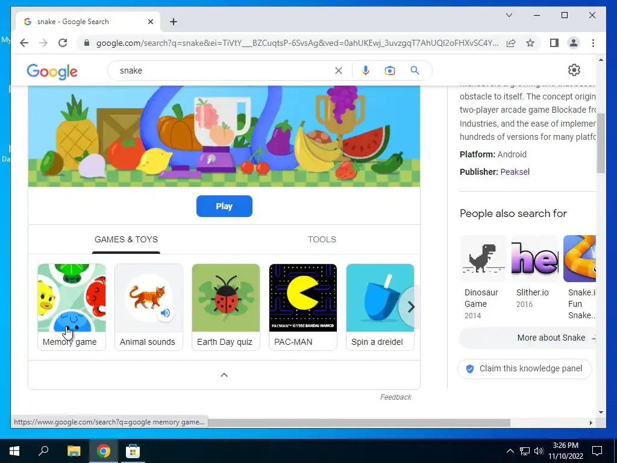Open Chrome side panel
The image size is (617, 463).
tap(554, 43)
